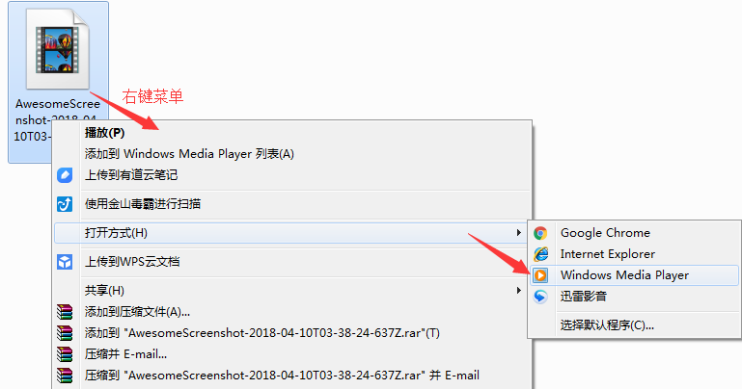Select 上传到有道云笔记 menu entry
The image size is (742, 389).
[x=131, y=175]
